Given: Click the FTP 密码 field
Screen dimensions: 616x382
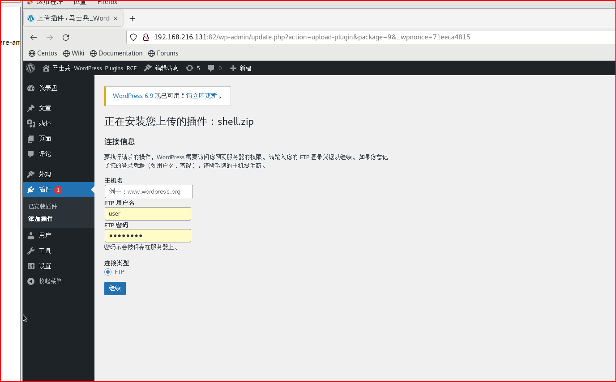Looking at the screenshot, I should point(148,236).
